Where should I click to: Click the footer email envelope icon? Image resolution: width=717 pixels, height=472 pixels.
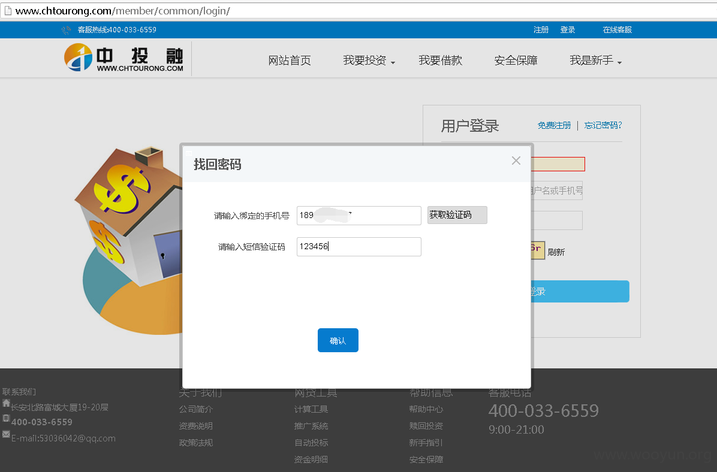pyautogui.click(x=6, y=434)
